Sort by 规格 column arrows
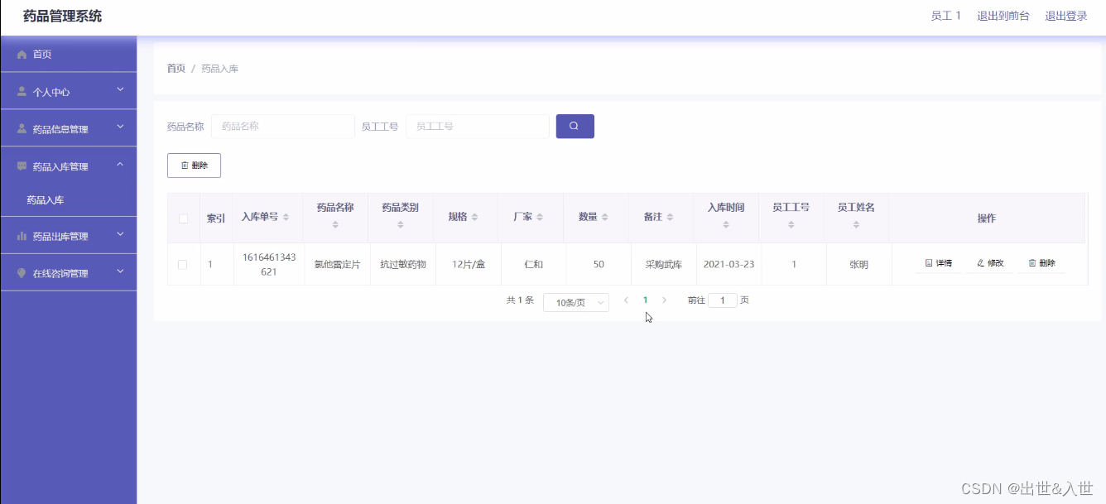Image resolution: width=1106 pixels, height=504 pixels. click(x=475, y=217)
